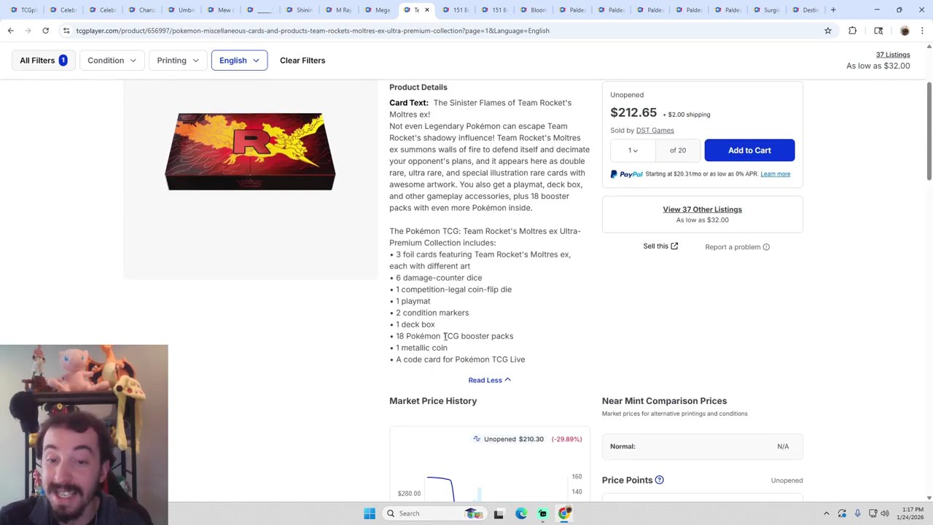Go back to the previous page

tap(10, 31)
